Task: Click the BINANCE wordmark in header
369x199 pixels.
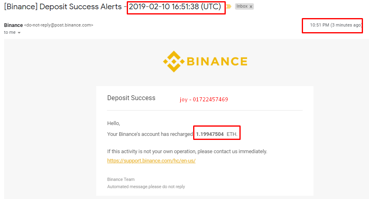Action: (x=217, y=62)
